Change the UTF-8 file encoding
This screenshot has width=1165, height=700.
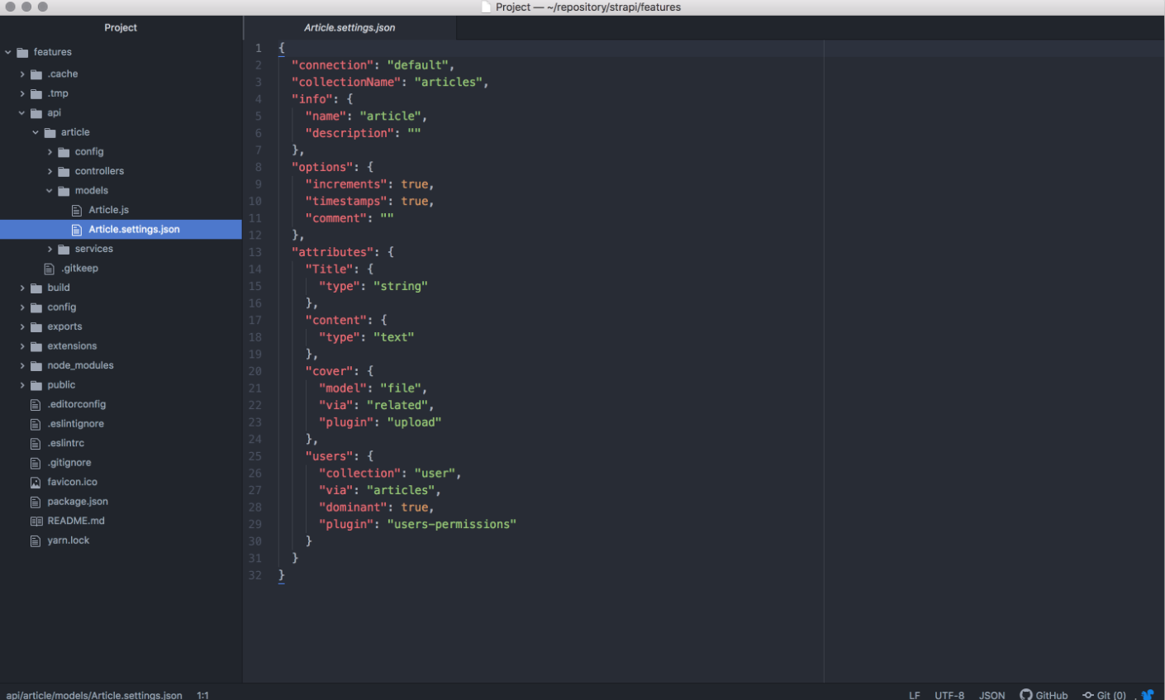coord(949,695)
